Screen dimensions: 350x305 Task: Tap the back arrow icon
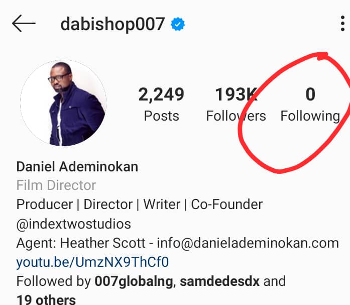click(x=24, y=24)
